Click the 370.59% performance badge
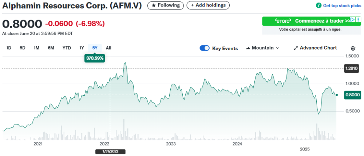 (95, 58)
